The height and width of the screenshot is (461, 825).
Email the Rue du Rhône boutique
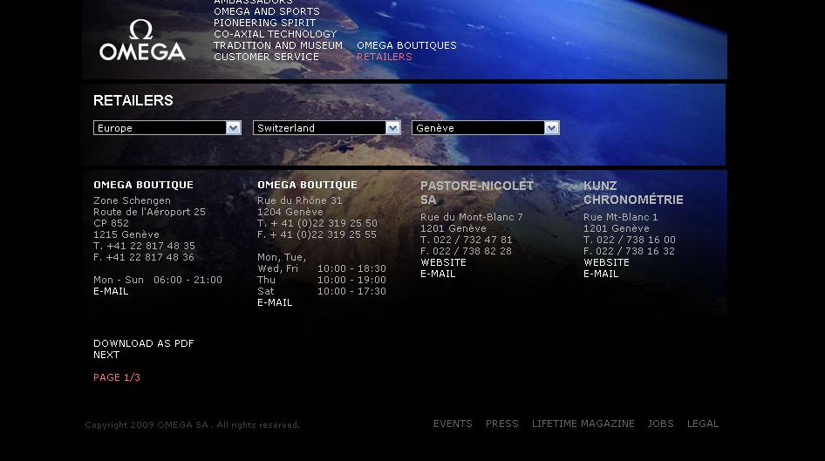(275, 302)
